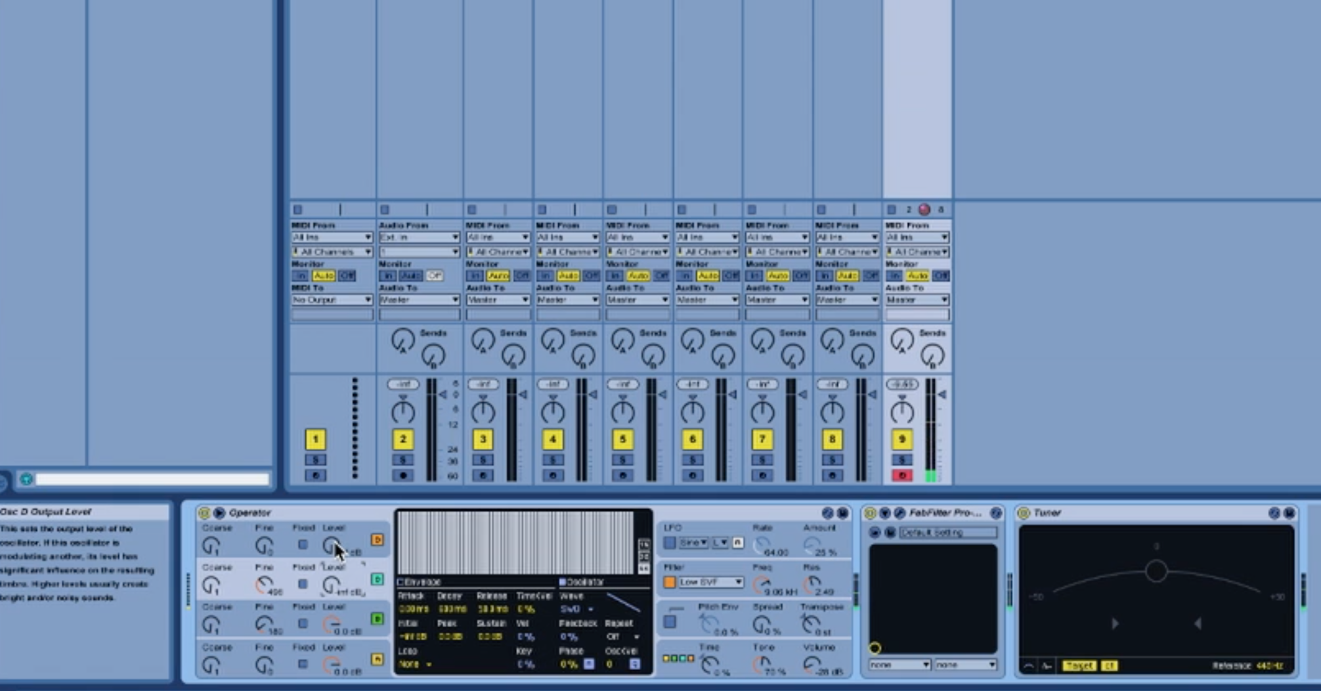This screenshot has width=1321, height=691.
Task: Save Operator preset icon
Action: pyautogui.click(x=842, y=513)
